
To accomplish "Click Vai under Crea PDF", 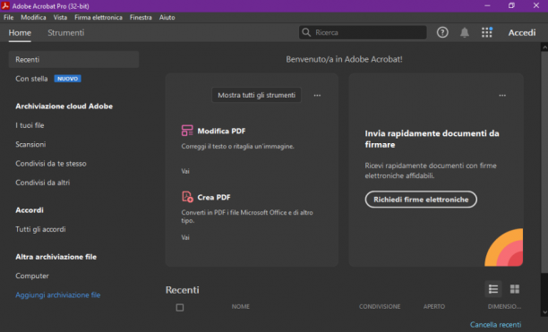I will (x=185, y=237).
